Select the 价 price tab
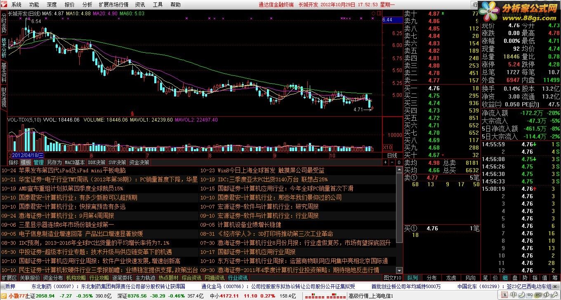This screenshot has height=300, width=561. click(495, 278)
